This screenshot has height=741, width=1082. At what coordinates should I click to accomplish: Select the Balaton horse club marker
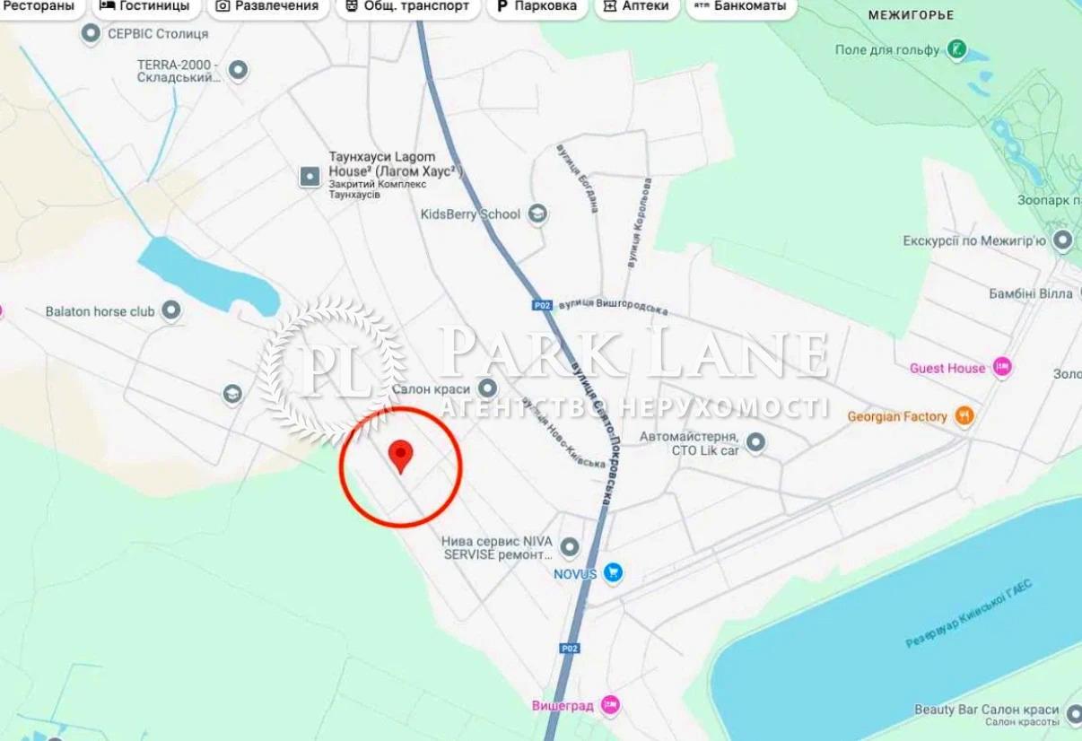point(170,311)
